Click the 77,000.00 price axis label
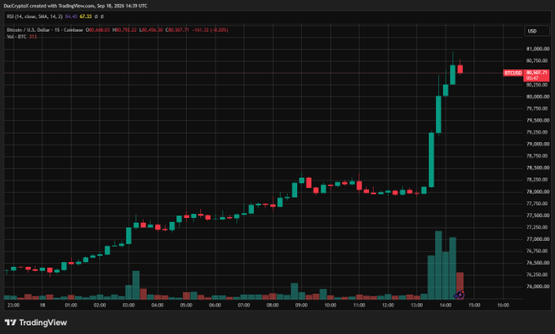The width and height of the screenshot is (555, 334). (x=538, y=239)
